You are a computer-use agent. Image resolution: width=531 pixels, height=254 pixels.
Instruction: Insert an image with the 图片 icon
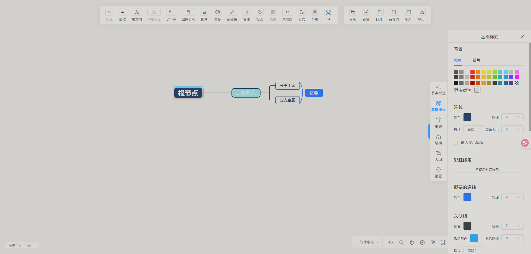coord(204,15)
